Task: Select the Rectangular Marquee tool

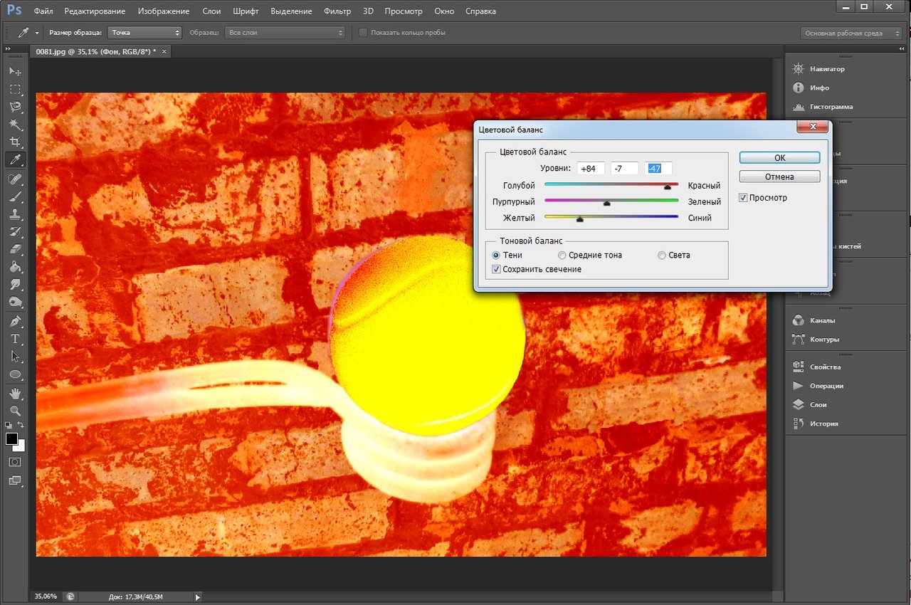Action: (15, 90)
